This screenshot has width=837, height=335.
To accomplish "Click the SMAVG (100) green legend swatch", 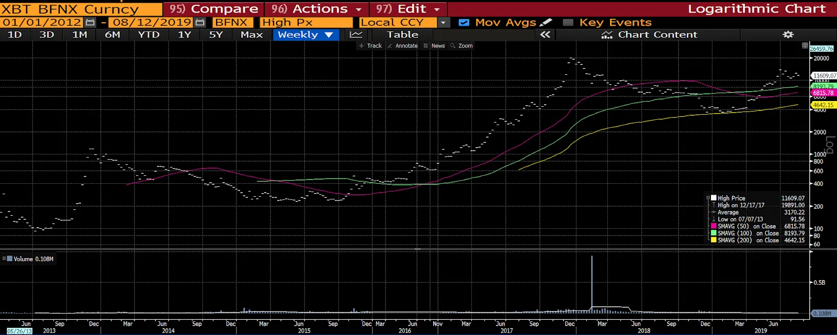I will [714, 233].
